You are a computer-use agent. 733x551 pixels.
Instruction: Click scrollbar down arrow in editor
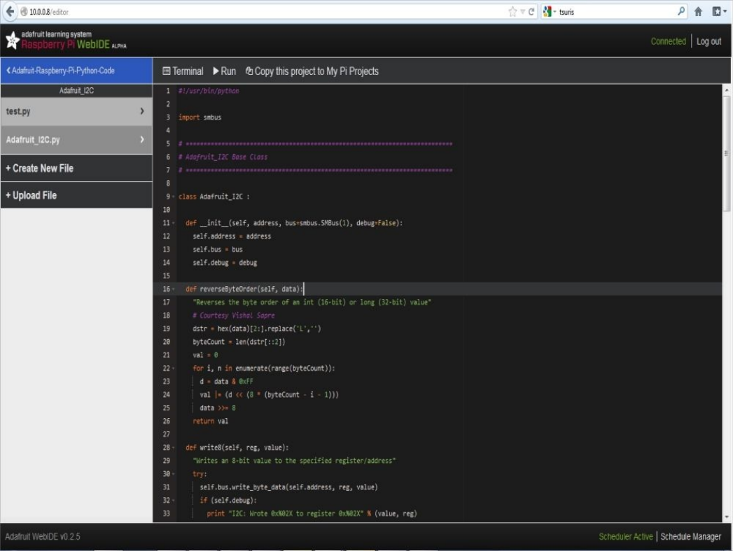click(x=726, y=517)
